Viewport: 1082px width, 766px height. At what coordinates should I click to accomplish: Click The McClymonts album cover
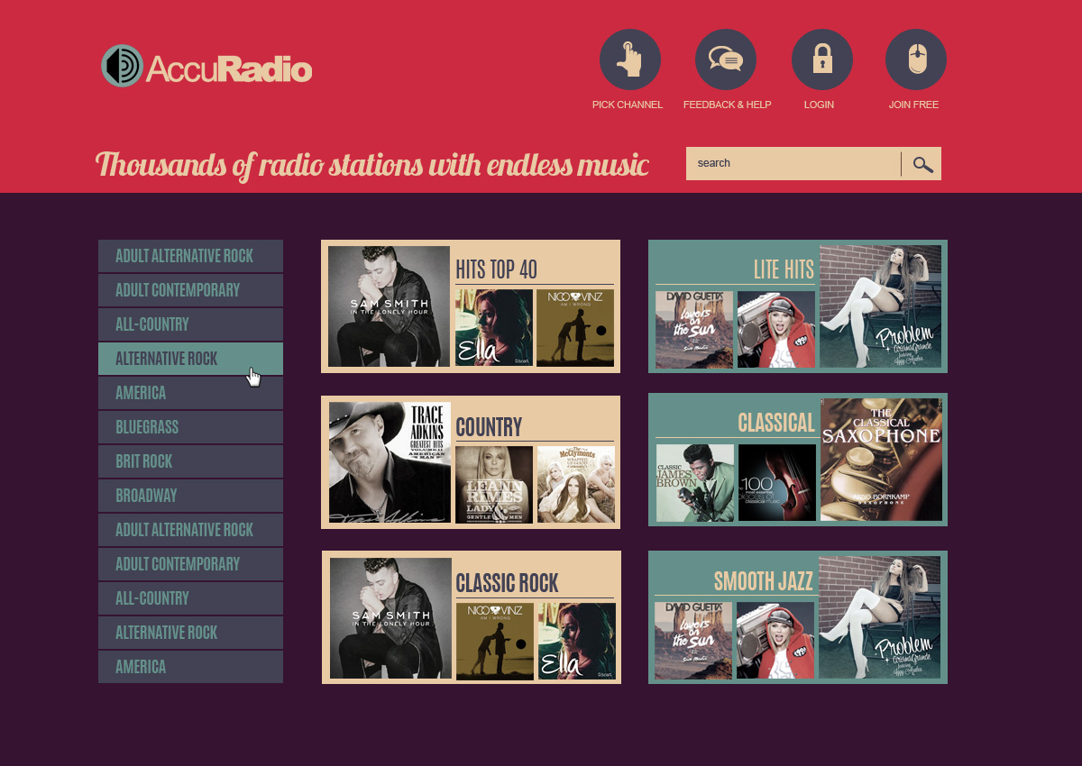[x=576, y=484]
